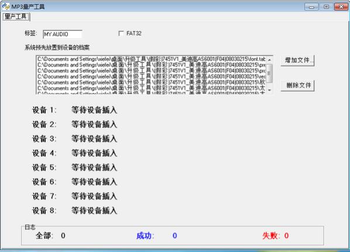This screenshot has width=350, height=252.
Task: Switch to the 量产工具 tab
Action: (x=16, y=17)
